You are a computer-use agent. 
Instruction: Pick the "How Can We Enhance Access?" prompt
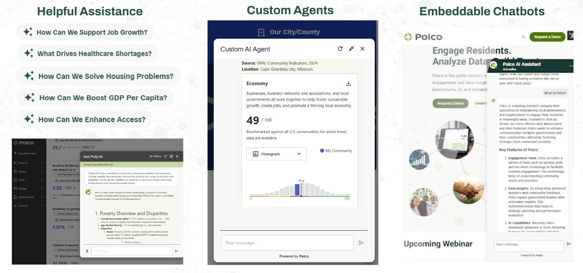[x=84, y=119]
